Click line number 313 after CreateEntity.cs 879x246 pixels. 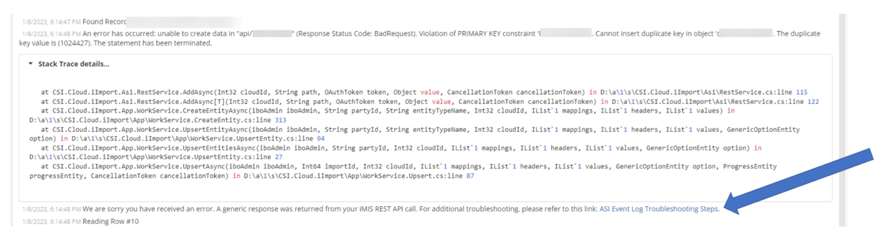(x=280, y=120)
